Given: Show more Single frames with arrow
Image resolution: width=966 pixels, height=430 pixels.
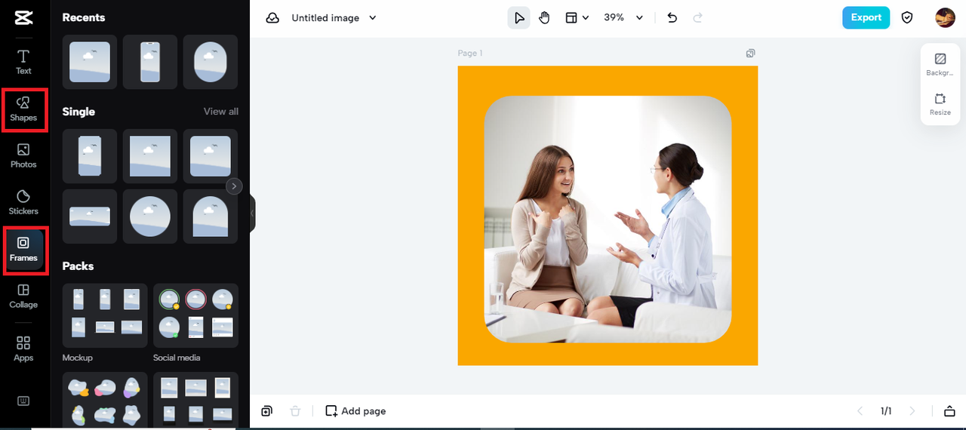Looking at the screenshot, I should tap(234, 186).
